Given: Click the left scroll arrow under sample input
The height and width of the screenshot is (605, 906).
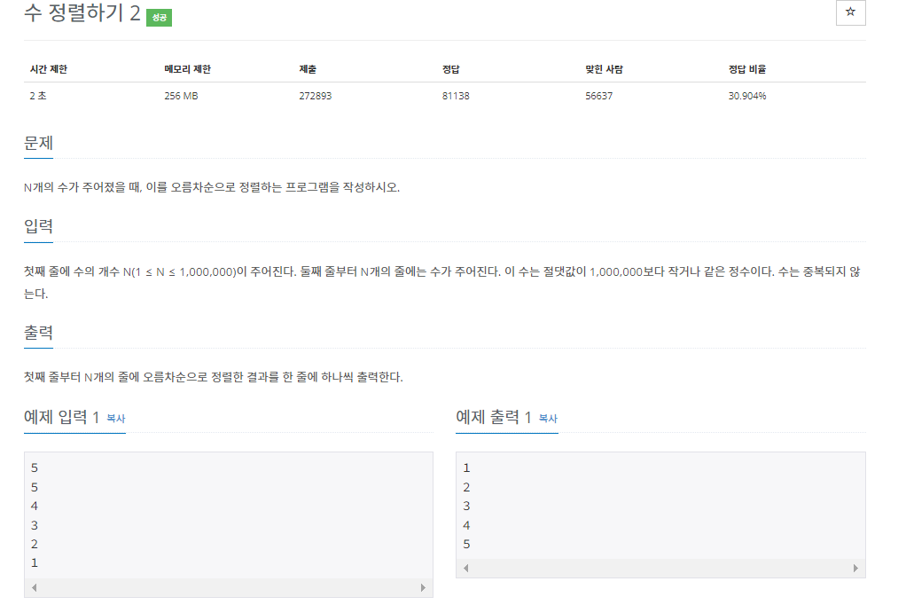Looking at the screenshot, I should 35,586.
